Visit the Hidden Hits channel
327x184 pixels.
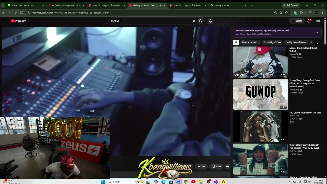point(294,116)
